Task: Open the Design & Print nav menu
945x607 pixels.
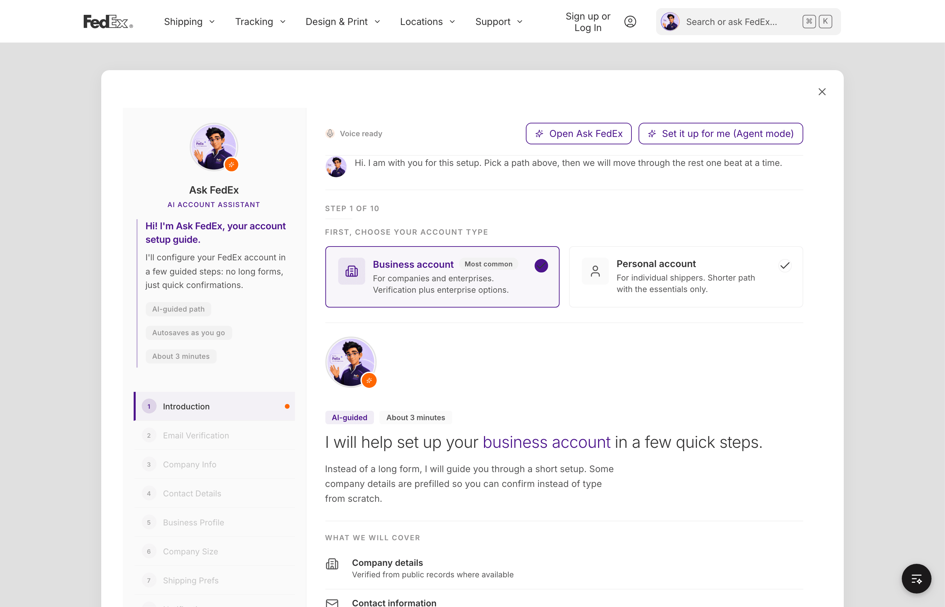Action: point(343,22)
